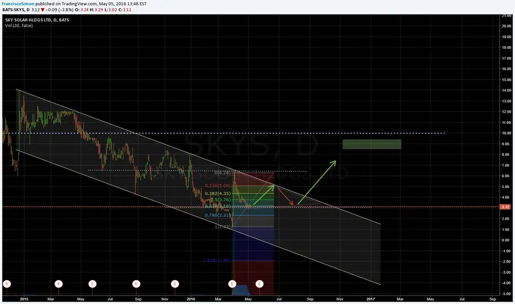
Task: Click the 10.00 price axis label
Action: (506, 133)
